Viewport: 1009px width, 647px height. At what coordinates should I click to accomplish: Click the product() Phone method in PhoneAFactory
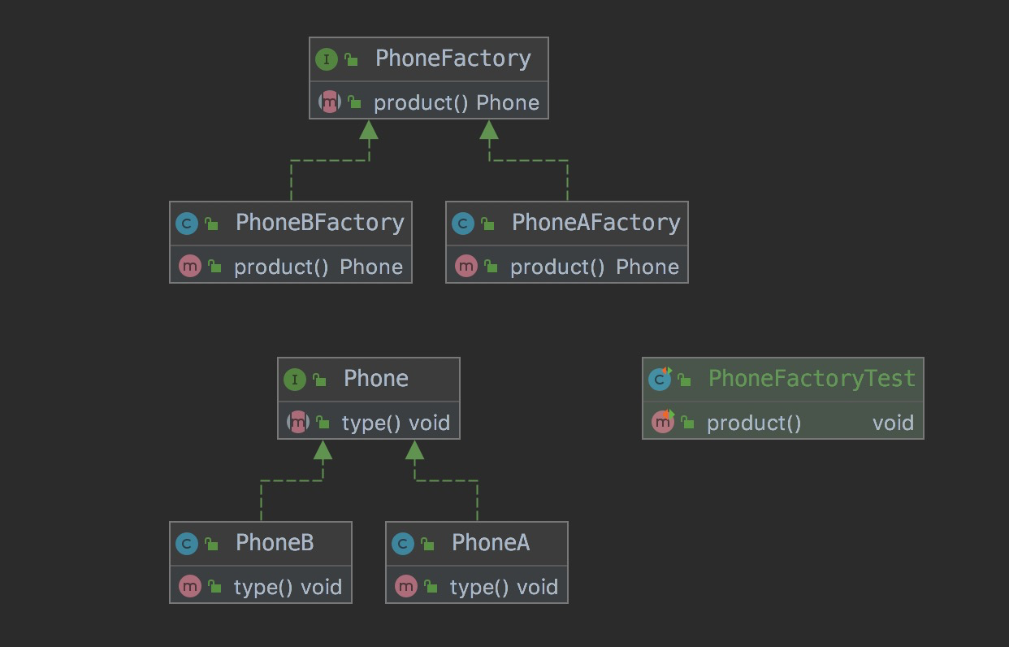pyautogui.click(x=594, y=267)
